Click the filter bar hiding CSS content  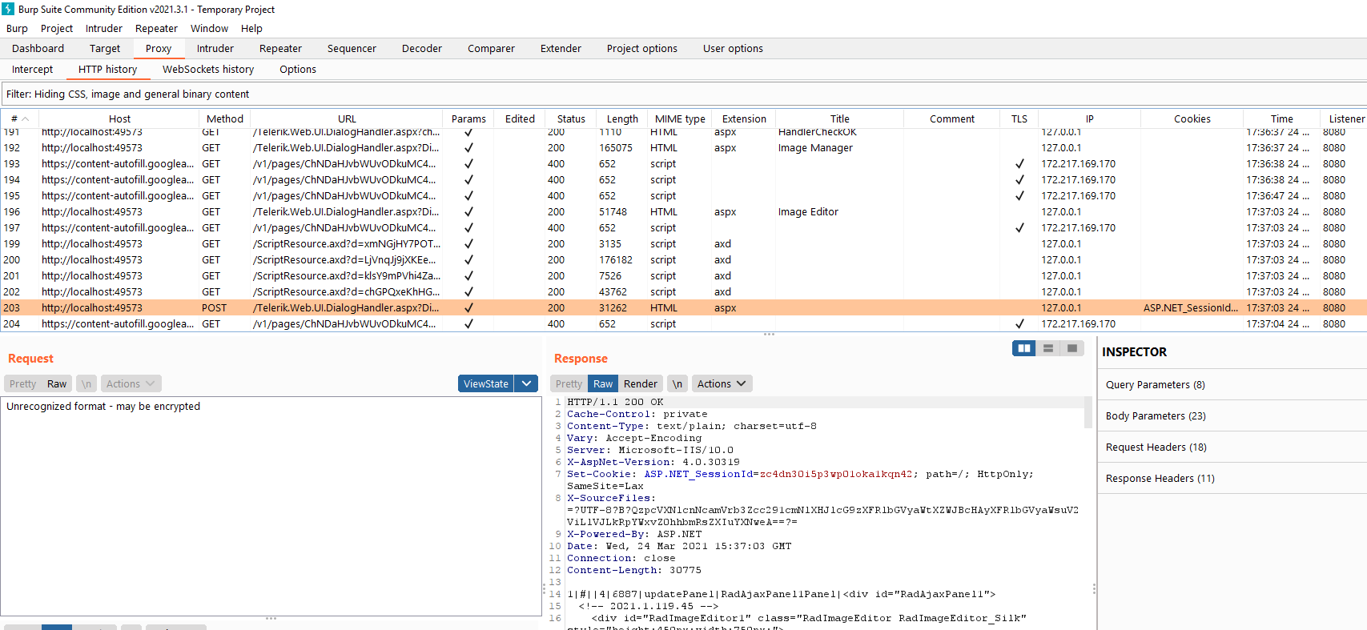pyautogui.click(x=128, y=94)
